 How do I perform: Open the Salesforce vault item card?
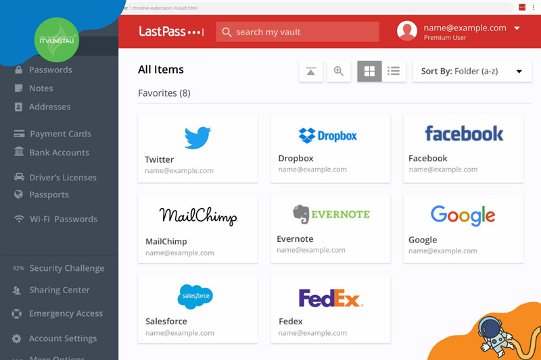(197, 309)
